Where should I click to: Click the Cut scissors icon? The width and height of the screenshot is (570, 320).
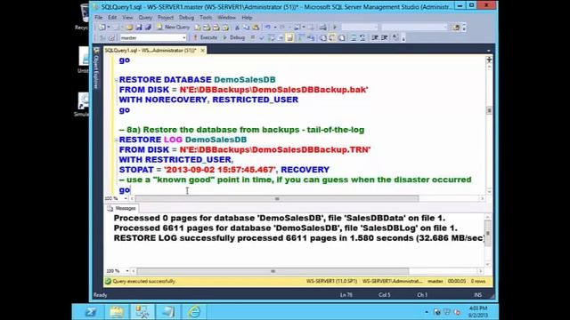point(237,28)
